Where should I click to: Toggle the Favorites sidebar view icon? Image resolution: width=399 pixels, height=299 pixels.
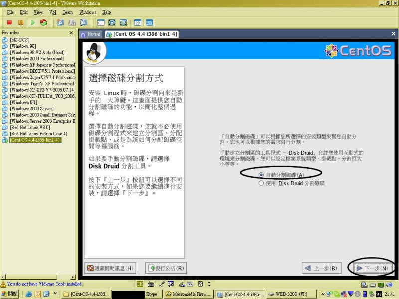point(101,22)
